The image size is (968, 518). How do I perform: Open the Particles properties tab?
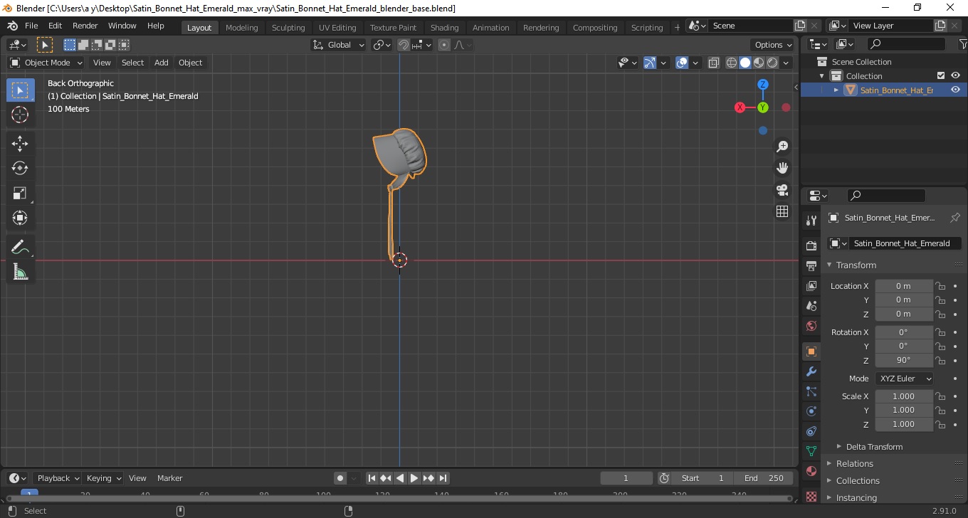point(811,391)
